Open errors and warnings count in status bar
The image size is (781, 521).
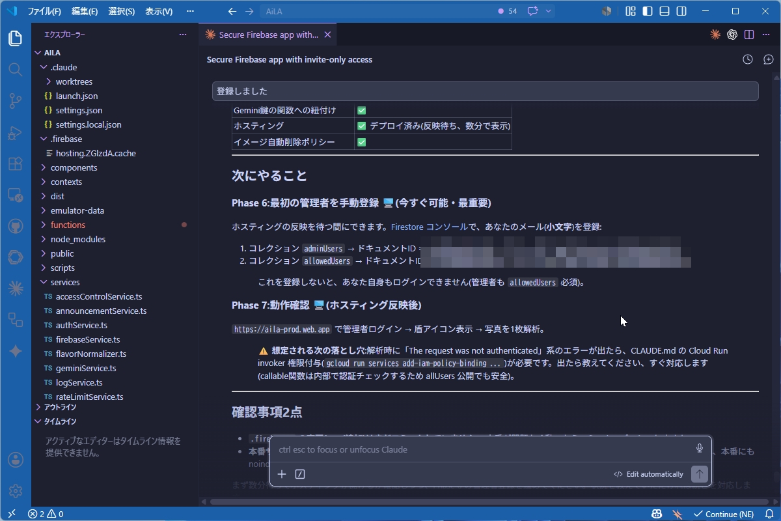46,514
